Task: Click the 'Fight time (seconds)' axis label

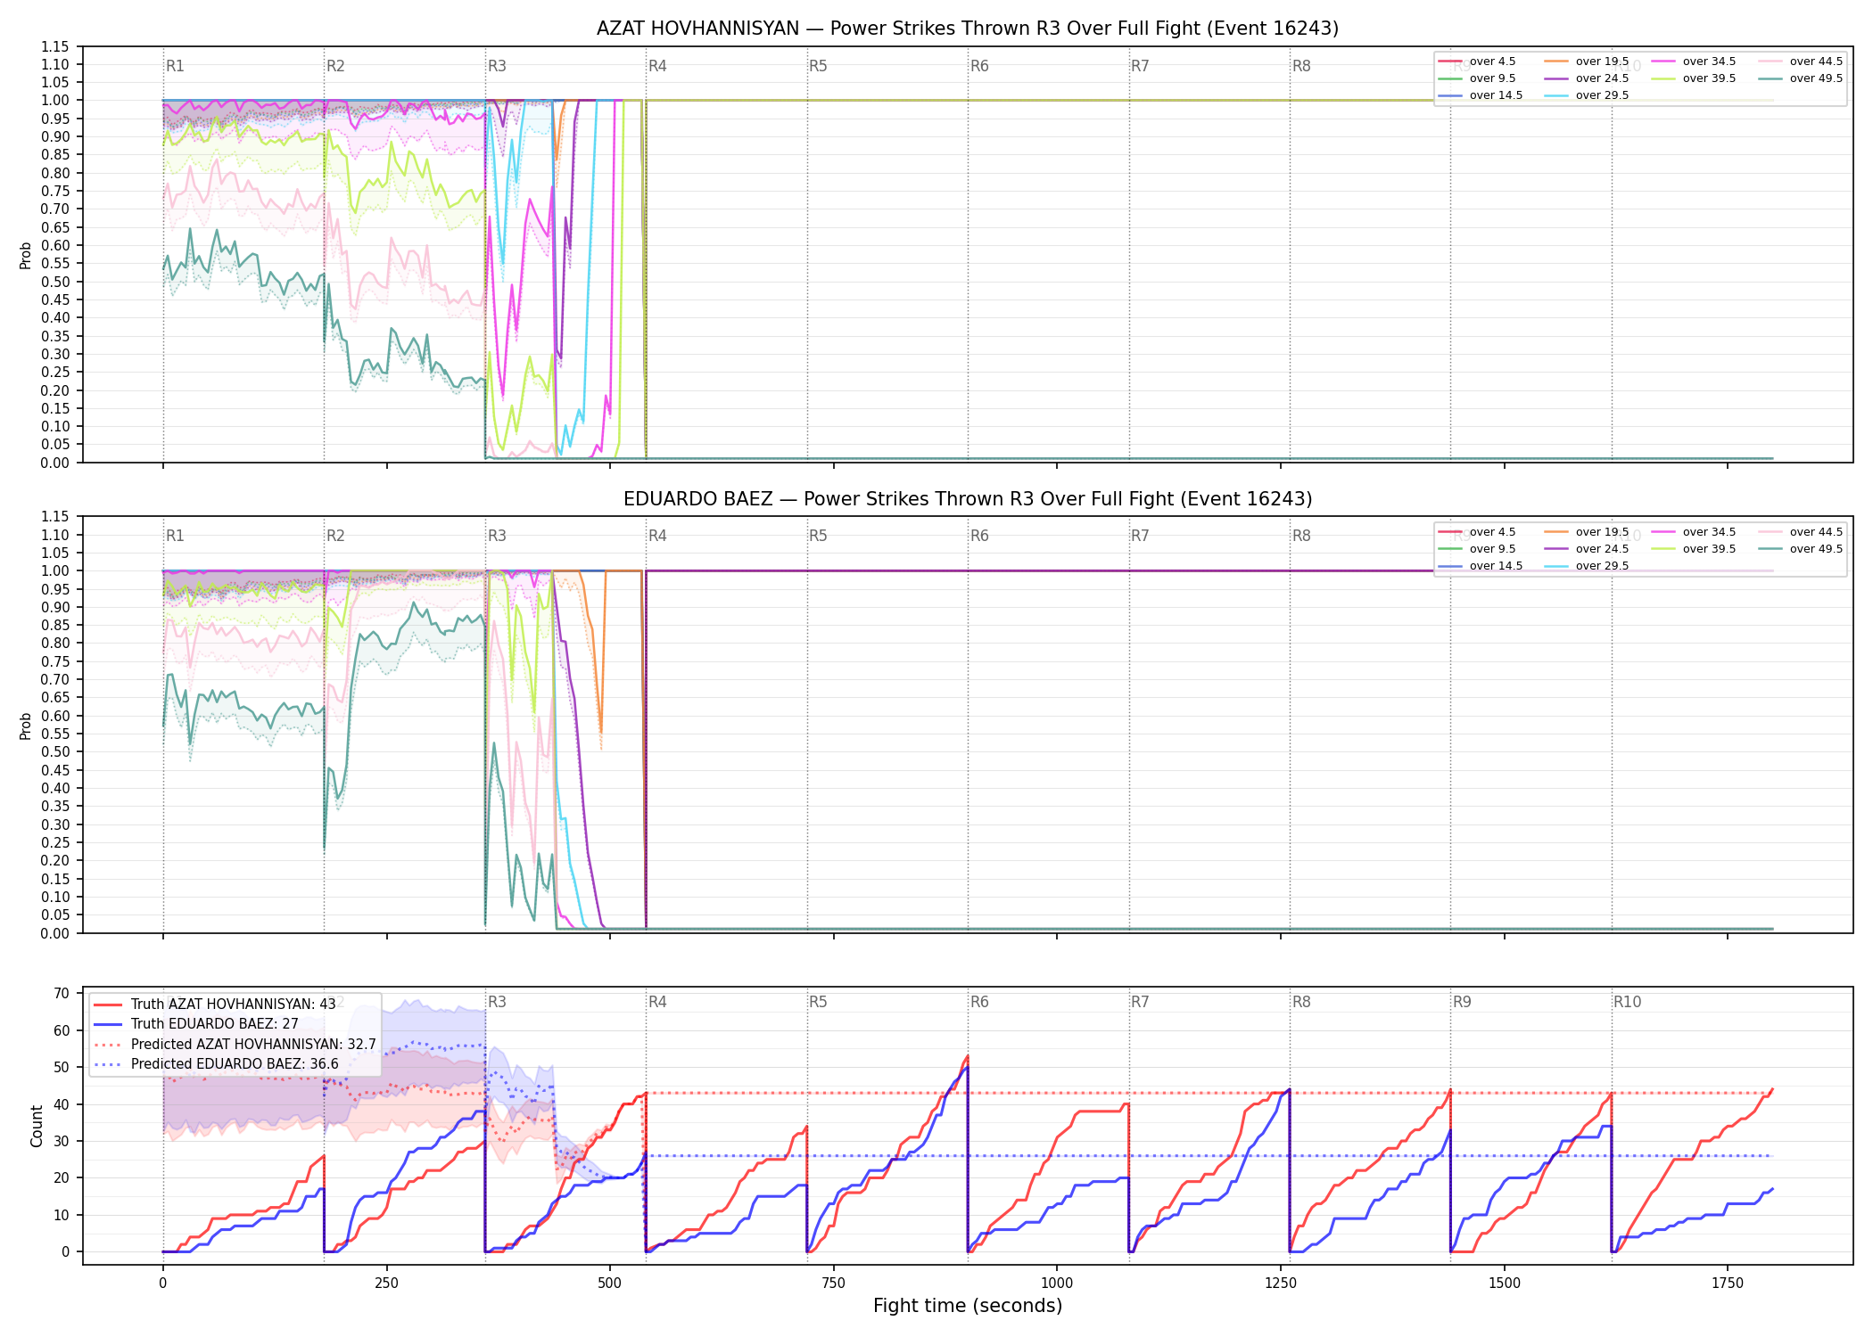Action: tap(968, 1306)
